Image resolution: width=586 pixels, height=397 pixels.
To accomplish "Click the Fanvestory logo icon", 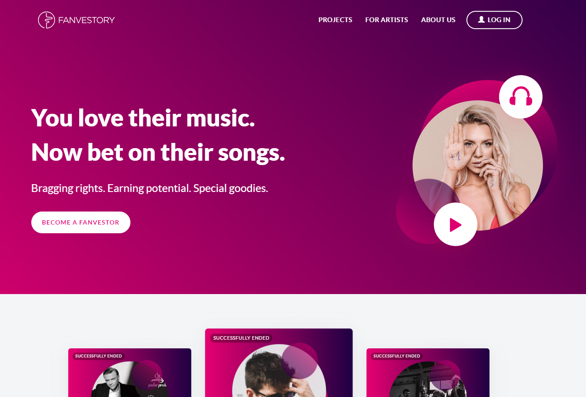I will tap(47, 20).
